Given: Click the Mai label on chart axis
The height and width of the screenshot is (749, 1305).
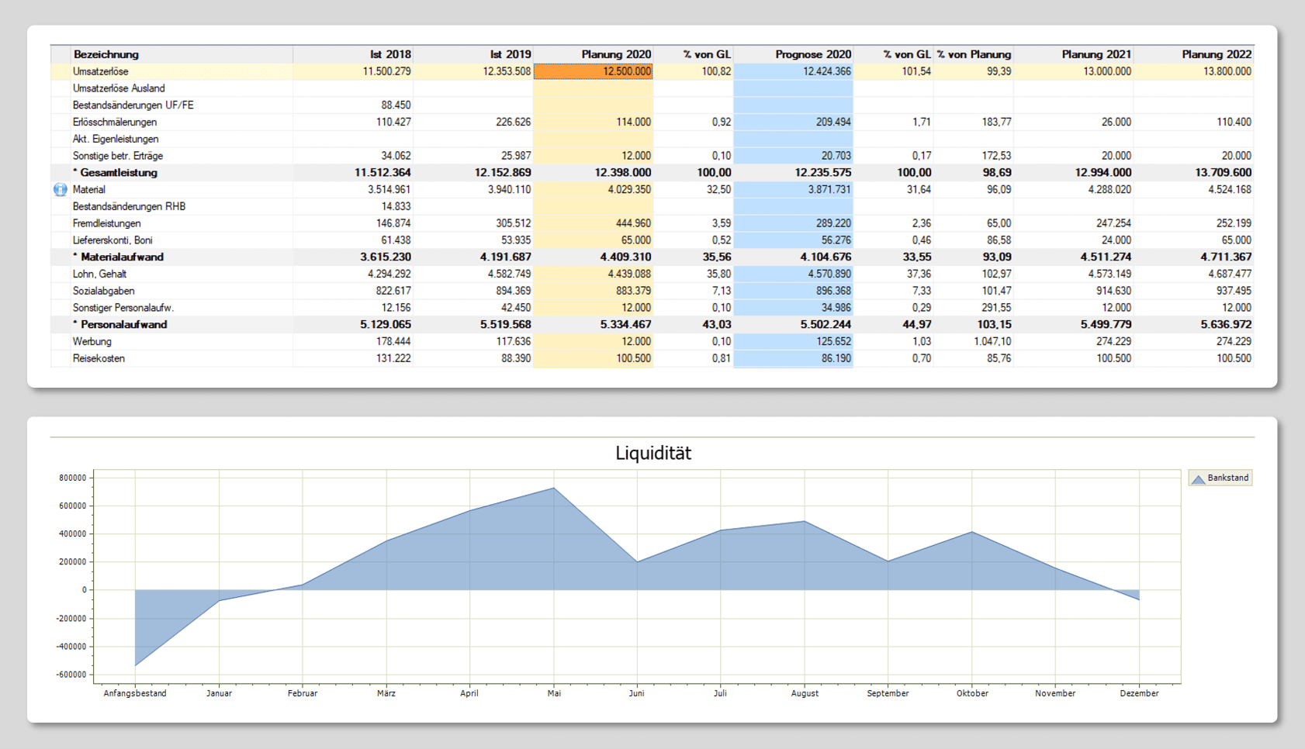Looking at the screenshot, I should (554, 693).
